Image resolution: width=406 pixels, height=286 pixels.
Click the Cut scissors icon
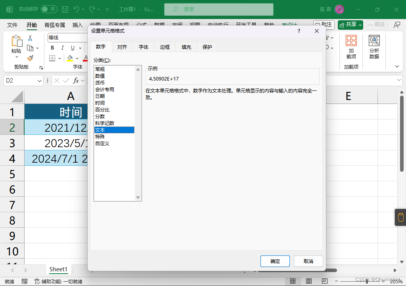[30, 38]
